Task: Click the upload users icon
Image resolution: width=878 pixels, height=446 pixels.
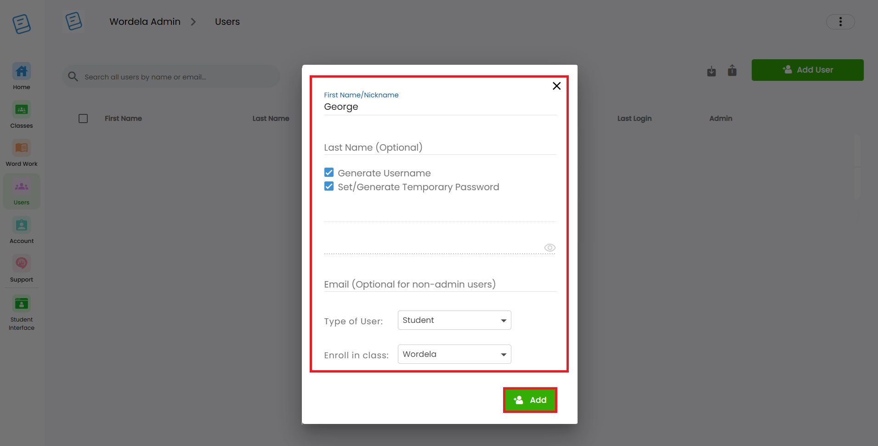Action: tap(732, 70)
